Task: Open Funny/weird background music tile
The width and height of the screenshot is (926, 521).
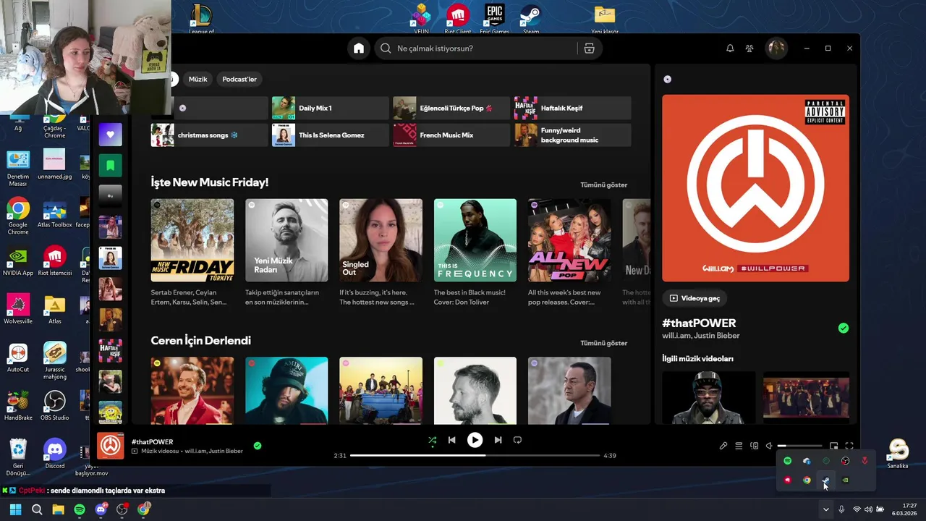Action: (572, 135)
